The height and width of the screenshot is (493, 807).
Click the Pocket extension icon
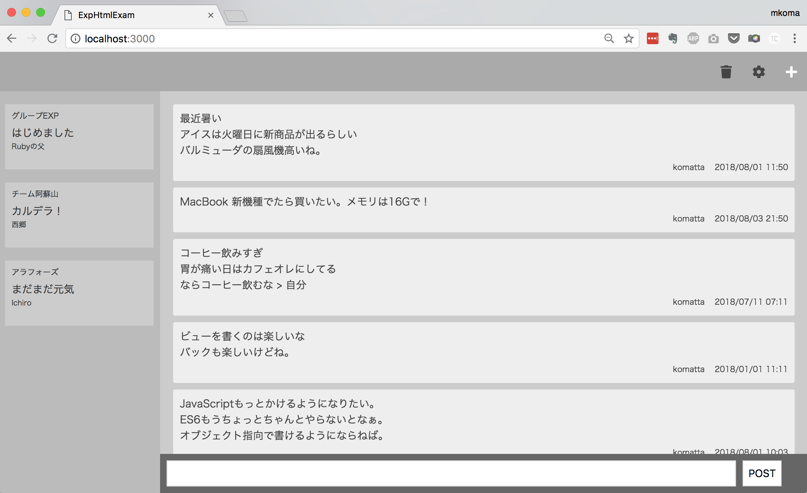(x=733, y=38)
